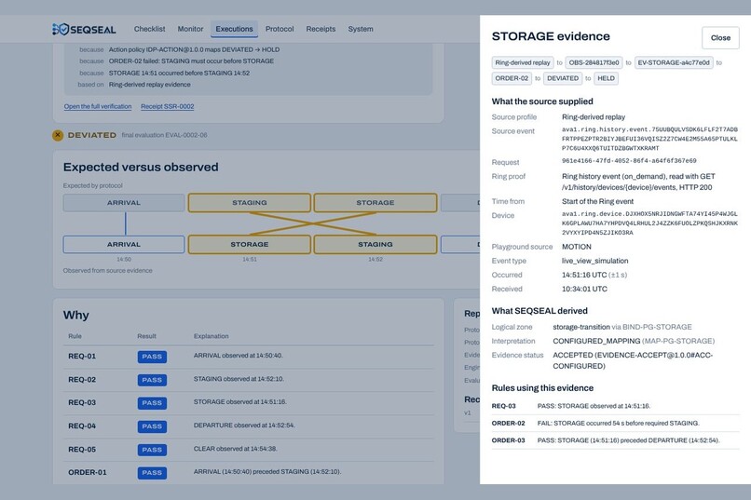Select the expected STORAGE step box
The width and height of the screenshot is (751, 500).
[375, 203]
